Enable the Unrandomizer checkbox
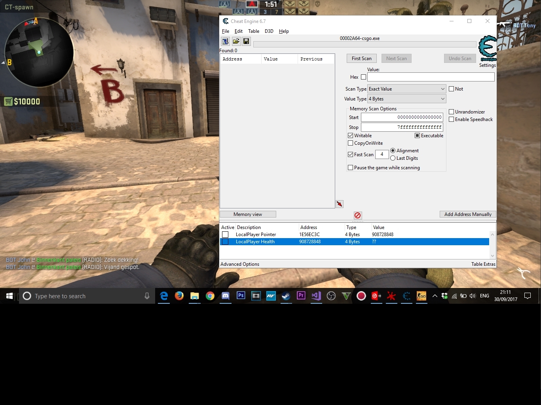 click(451, 112)
